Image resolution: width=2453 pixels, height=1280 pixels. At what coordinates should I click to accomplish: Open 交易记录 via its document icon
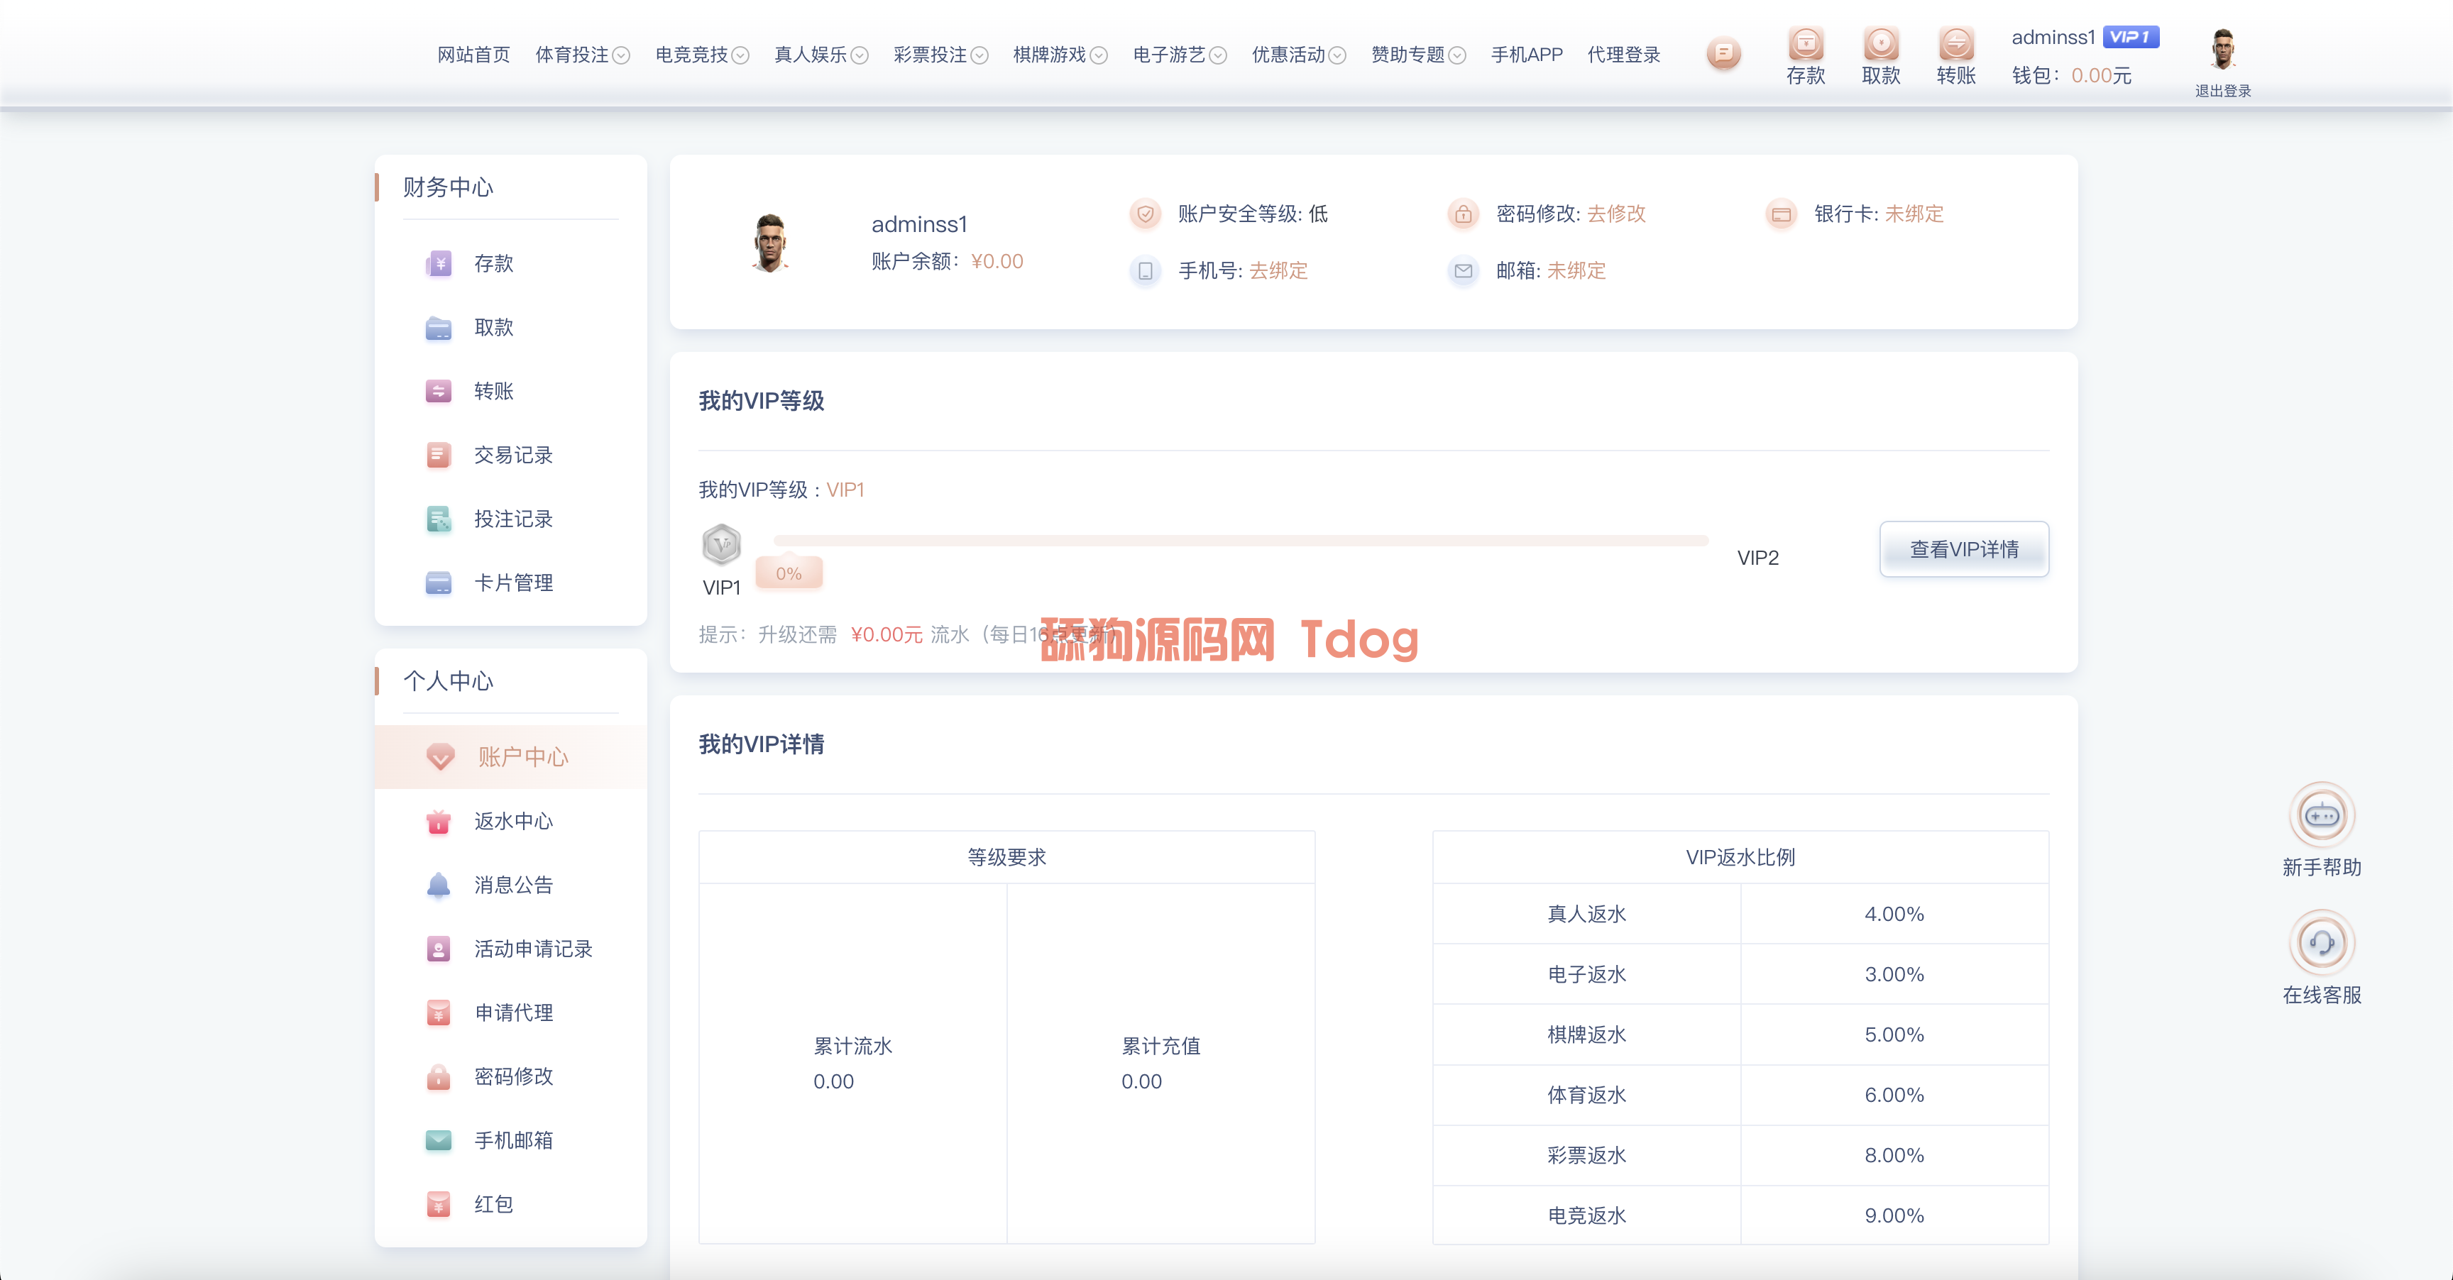[x=439, y=455]
